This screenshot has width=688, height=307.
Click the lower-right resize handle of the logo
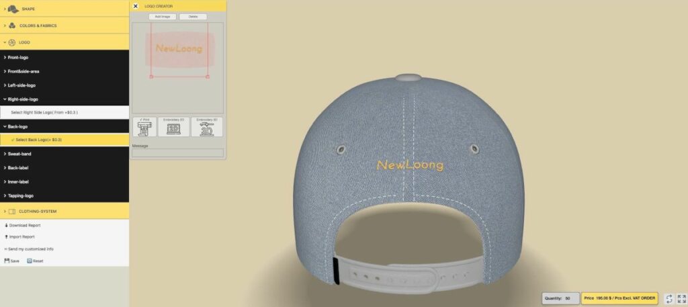(208, 77)
